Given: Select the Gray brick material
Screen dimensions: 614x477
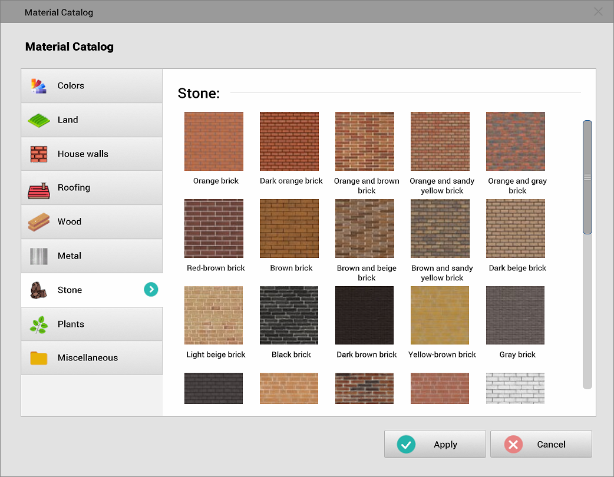Looking at the screenshot, I should click(x=516, y=315).
